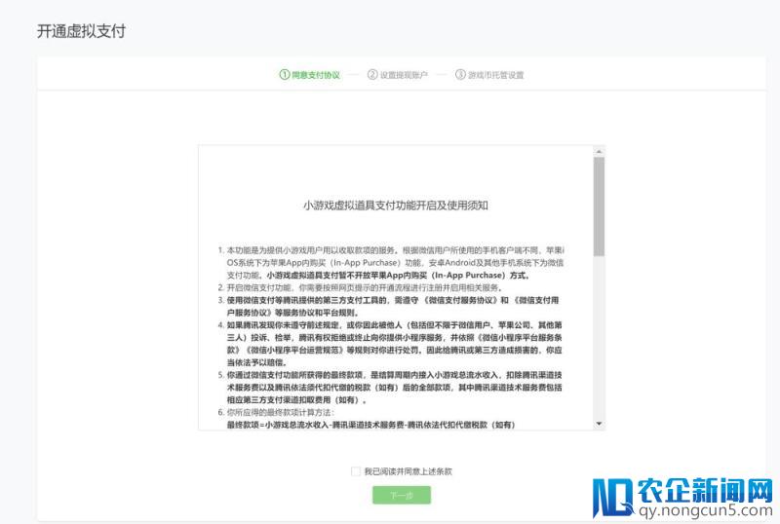Click clause 2 starting 开启微信支付功能
This screenshot has height=524, width=780.
(360, 287)
